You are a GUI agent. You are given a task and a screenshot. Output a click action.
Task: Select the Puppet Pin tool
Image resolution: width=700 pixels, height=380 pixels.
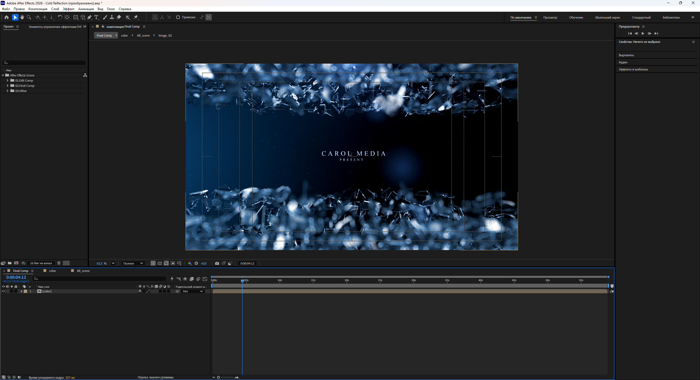coord(136,17)
